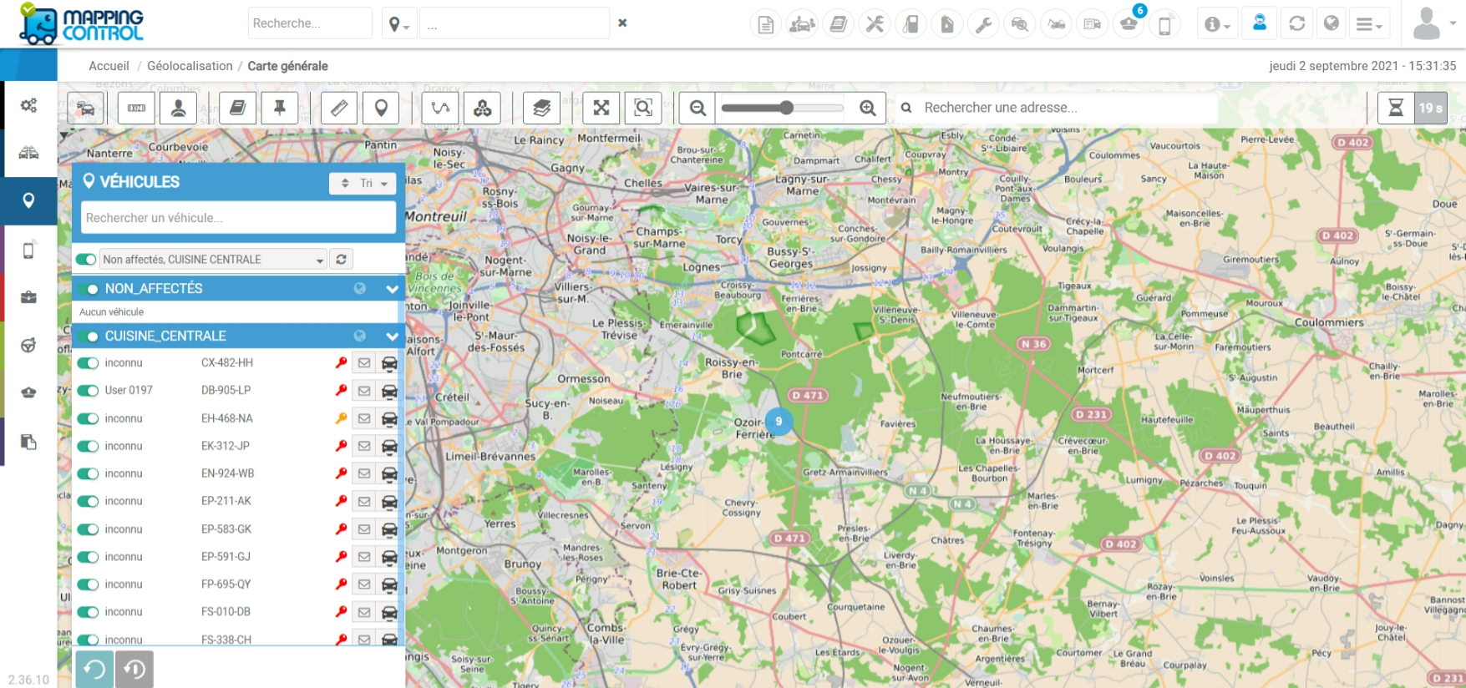Toggle visibility of vehicle EH-468-NA
This screenshot has width=1466, height=688.
pyautogui.click(x=88, y=418)
